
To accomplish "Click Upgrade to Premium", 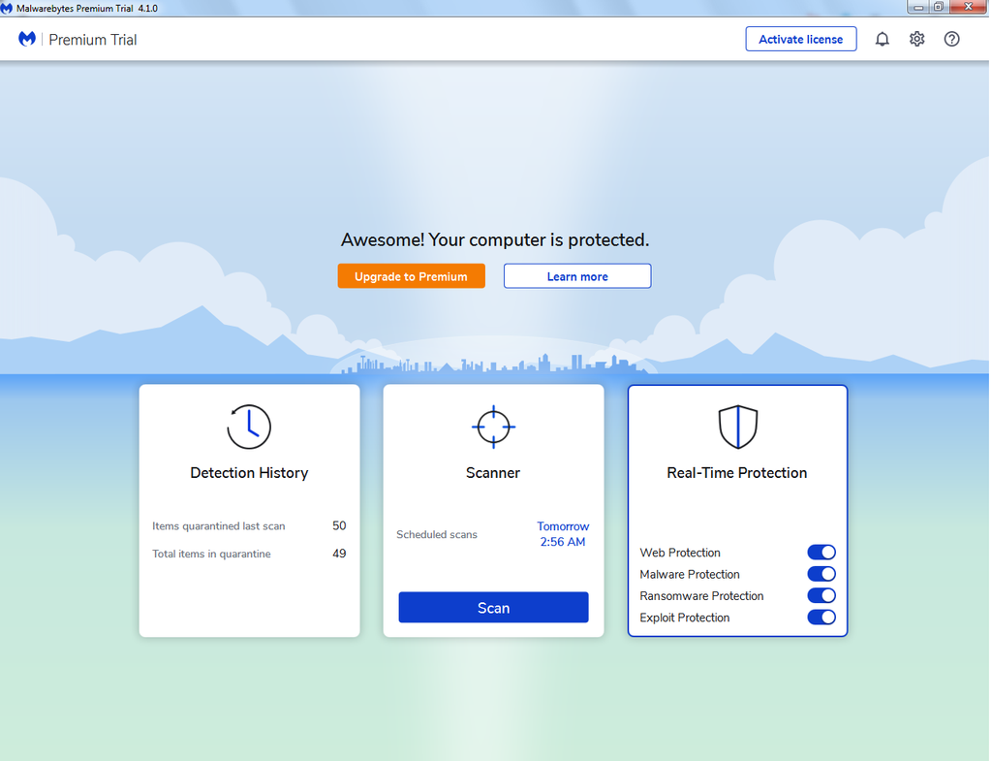I will 411,276.
